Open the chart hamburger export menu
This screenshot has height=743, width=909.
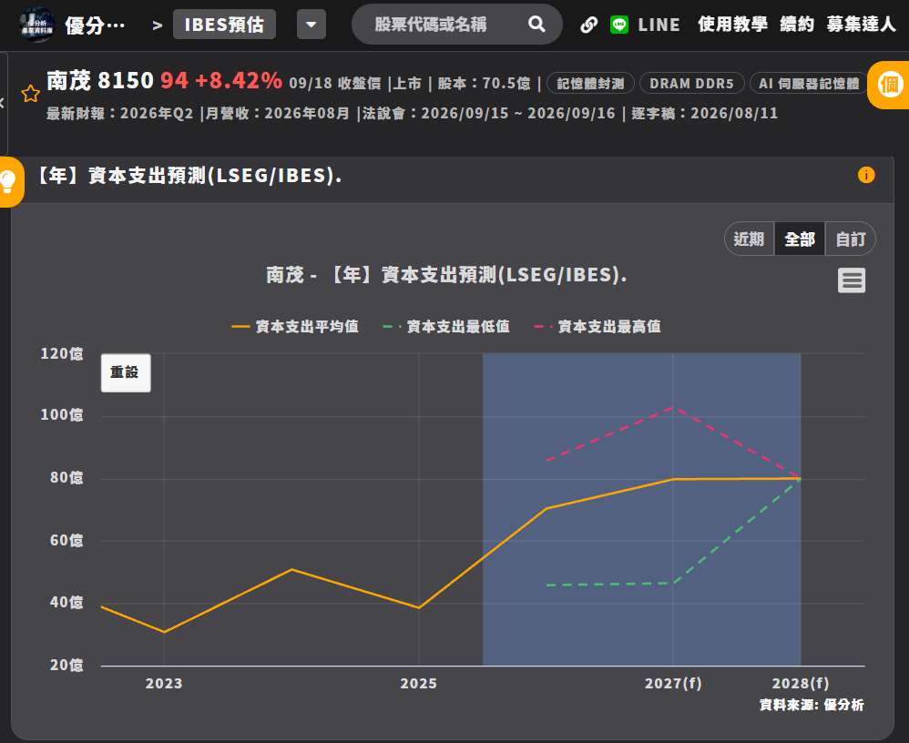tap(851, 280)
